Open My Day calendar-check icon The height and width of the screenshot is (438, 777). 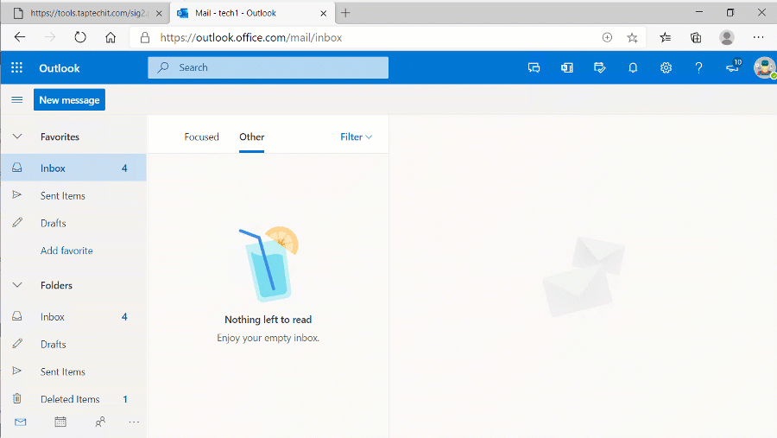pyautogui.click(x=600, y=68)
